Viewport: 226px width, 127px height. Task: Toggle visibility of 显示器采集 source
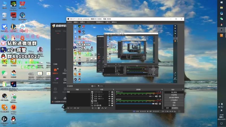[109, 105]
